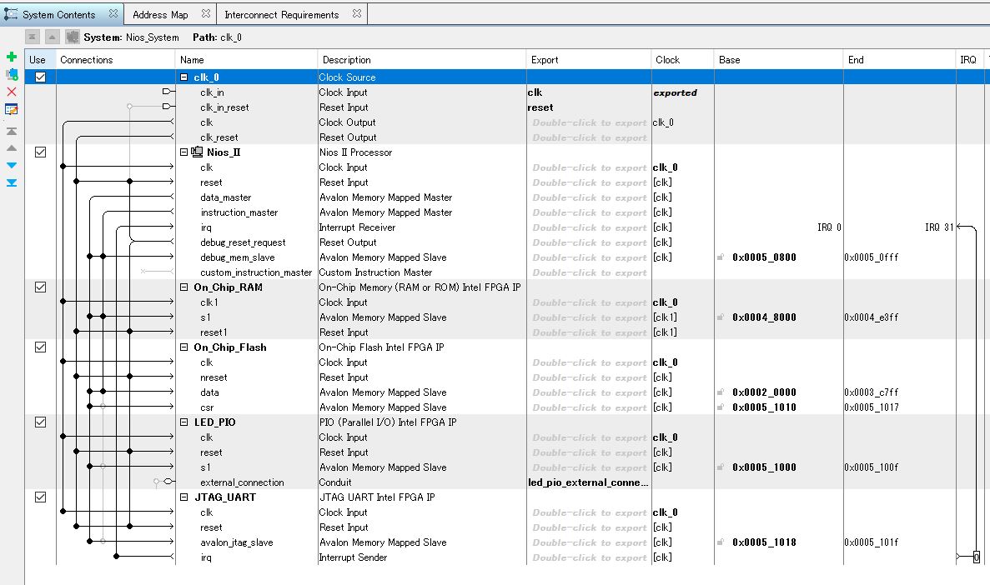The height and width of the screenshot is (585, 990).
Task: Toggle the hollow connection dot on clk_in_reset row
Action: click(x=129, y=107)
